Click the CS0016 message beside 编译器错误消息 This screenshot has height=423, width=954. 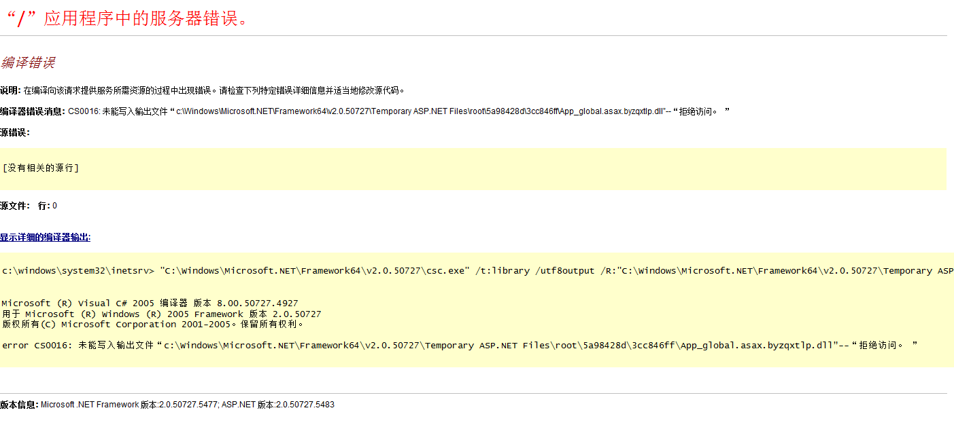(398, 111)
